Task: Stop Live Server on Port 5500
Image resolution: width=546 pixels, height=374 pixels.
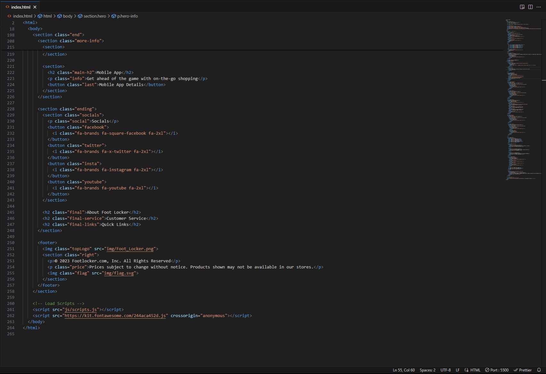Action: click(497, 370)
